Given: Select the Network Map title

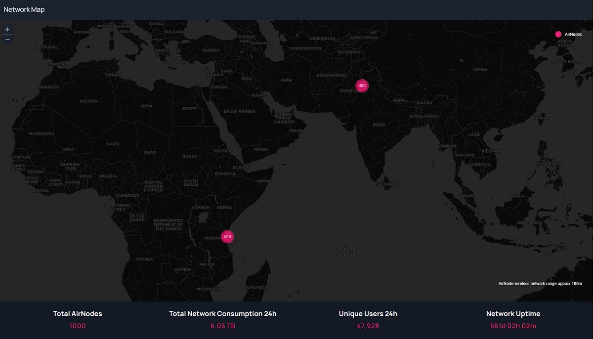Looking at the screenshot, I should (24, 9).
